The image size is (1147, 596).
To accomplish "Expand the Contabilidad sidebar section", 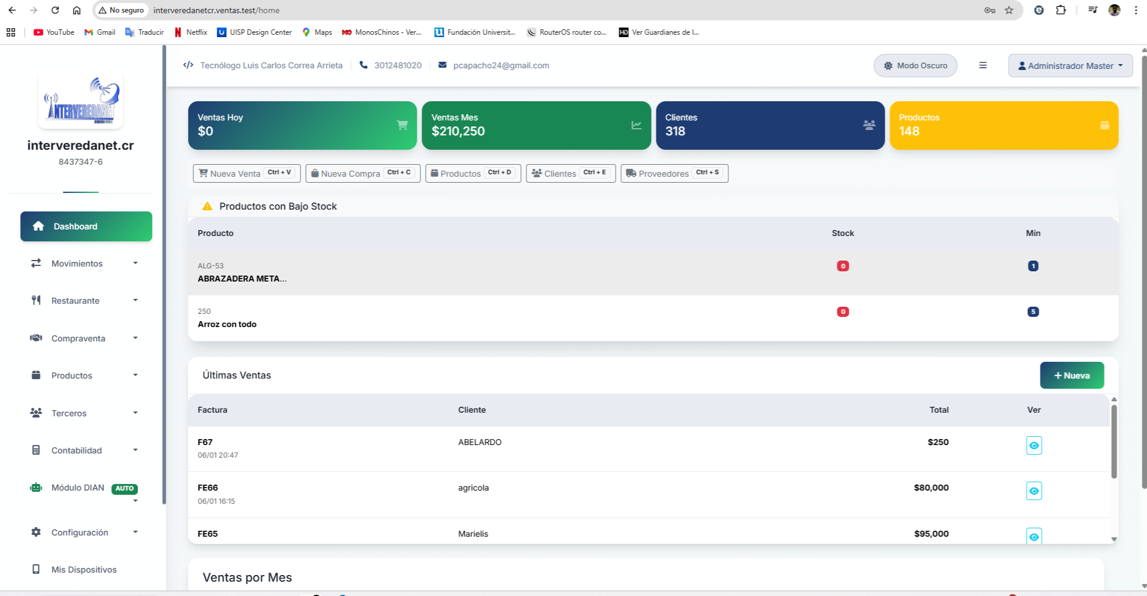I will point(84,450).
